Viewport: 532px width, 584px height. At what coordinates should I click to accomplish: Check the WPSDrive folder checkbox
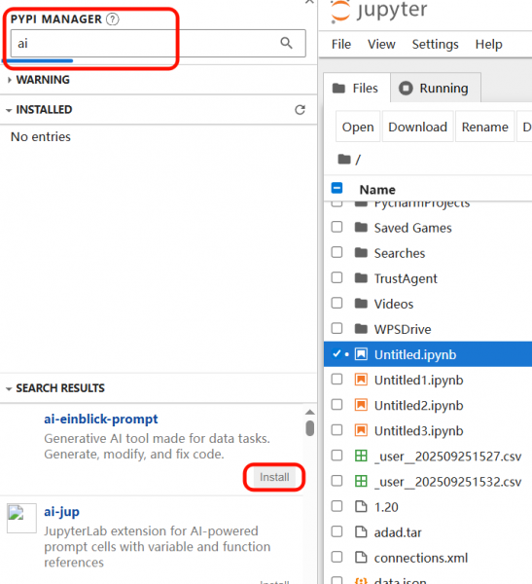pos(337,328)
